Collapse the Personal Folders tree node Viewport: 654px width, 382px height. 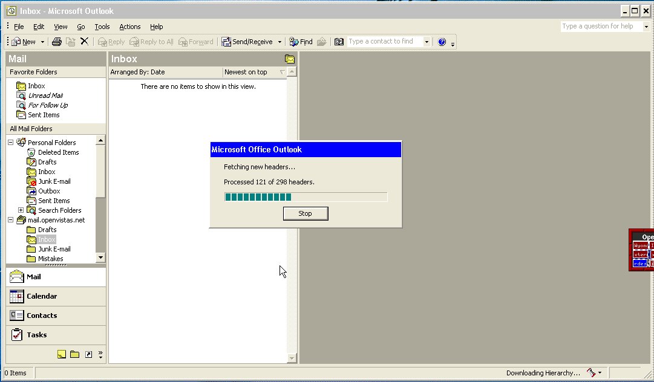click(x=11, y=143)
